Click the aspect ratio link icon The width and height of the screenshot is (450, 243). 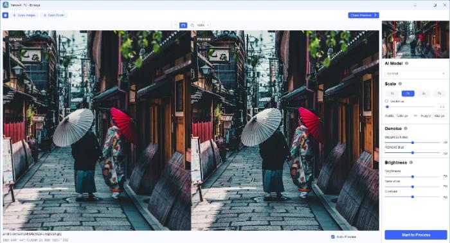[415, 116]
